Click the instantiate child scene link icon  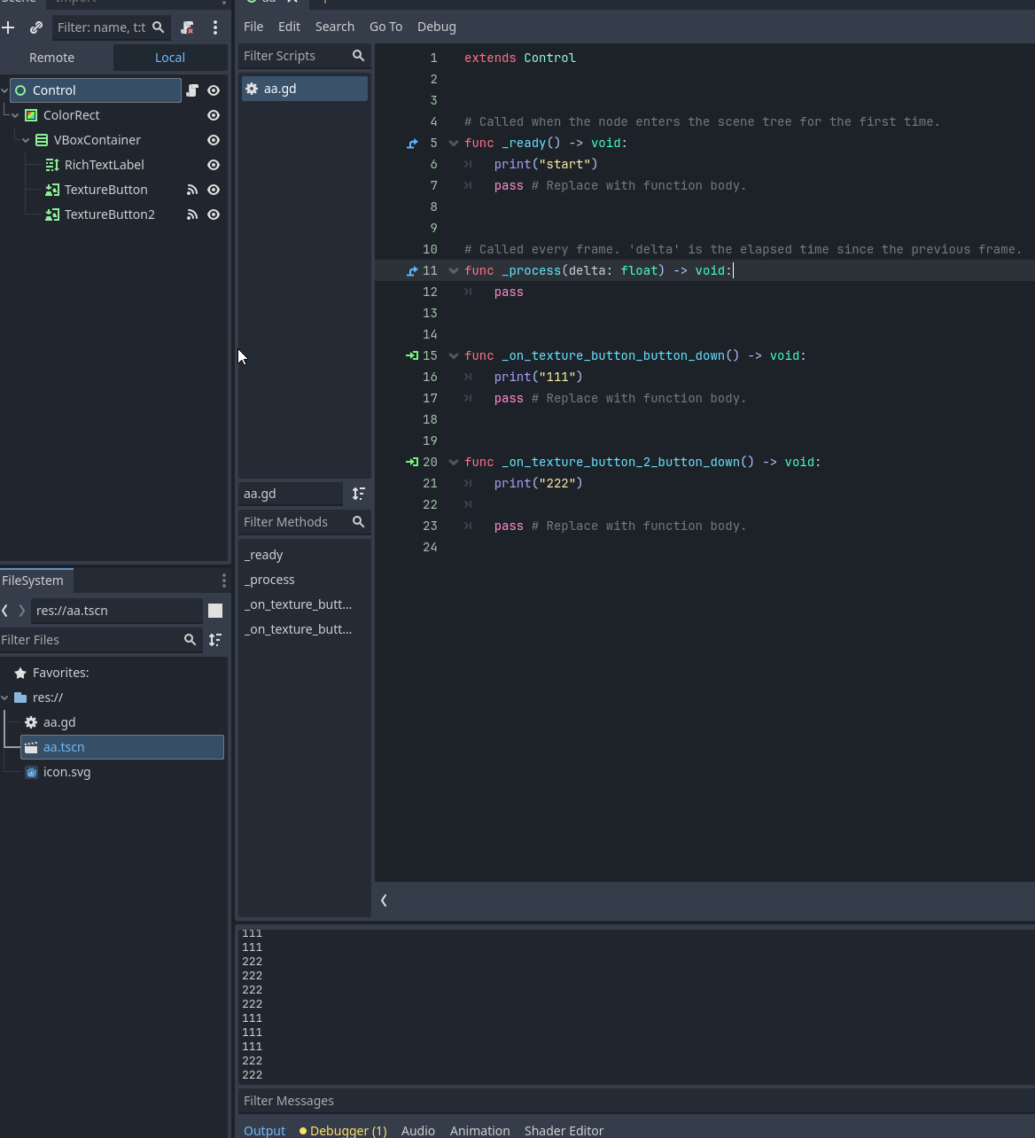[x=36, y=27]
